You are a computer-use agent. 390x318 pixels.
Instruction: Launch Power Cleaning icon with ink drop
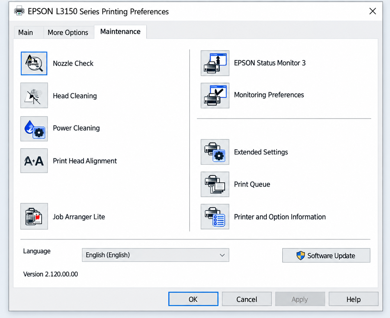34,129
